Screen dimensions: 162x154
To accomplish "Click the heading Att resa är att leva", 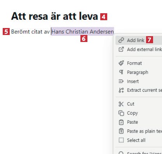I will pyautogui.click(x=54, y=16).
